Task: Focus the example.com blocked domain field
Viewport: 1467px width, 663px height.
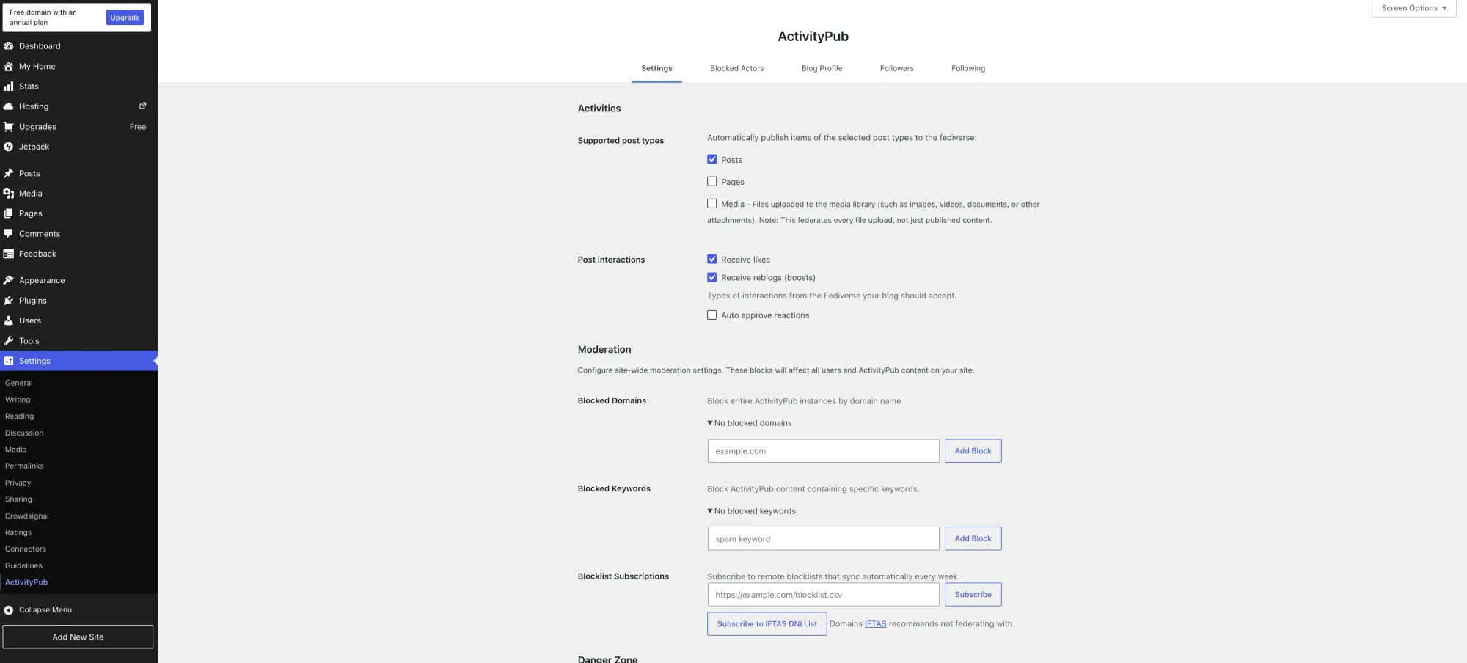Action: coord(823,451)
